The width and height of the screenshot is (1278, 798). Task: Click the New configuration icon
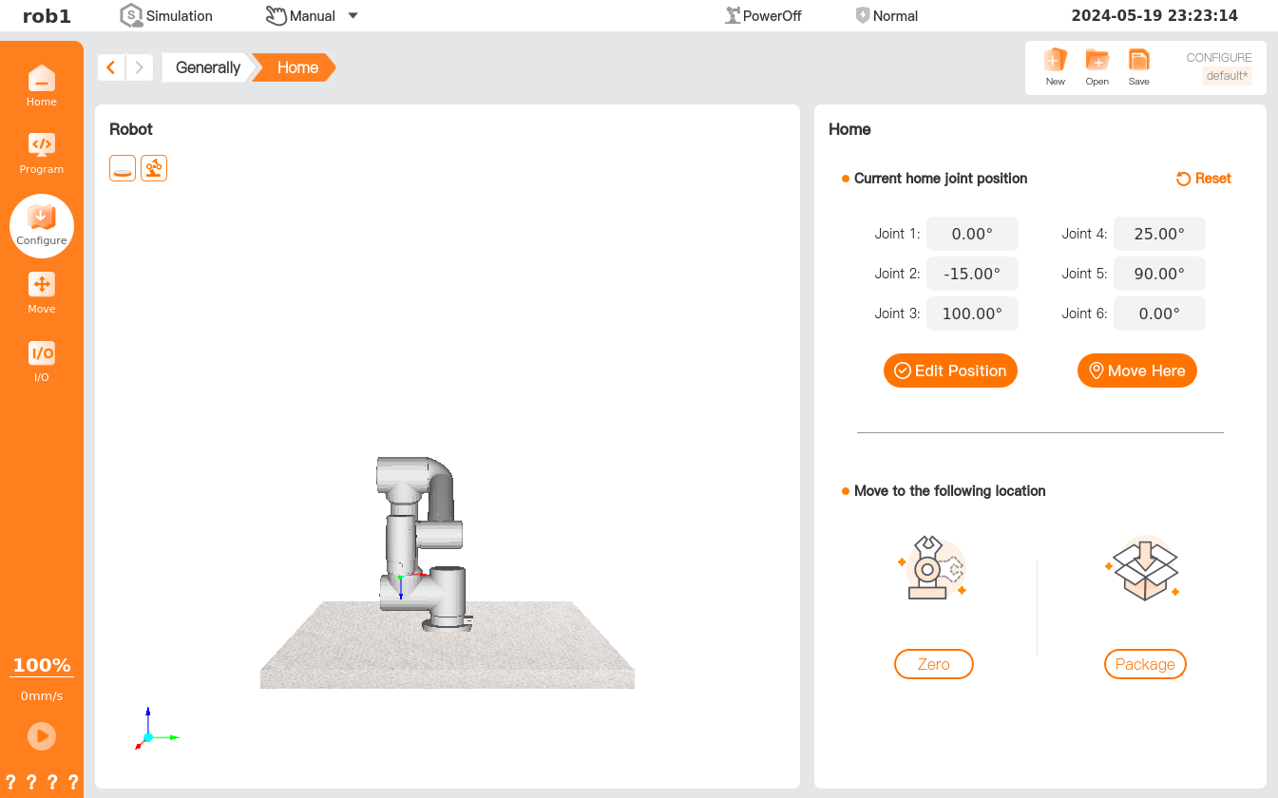click(1055, 66)
